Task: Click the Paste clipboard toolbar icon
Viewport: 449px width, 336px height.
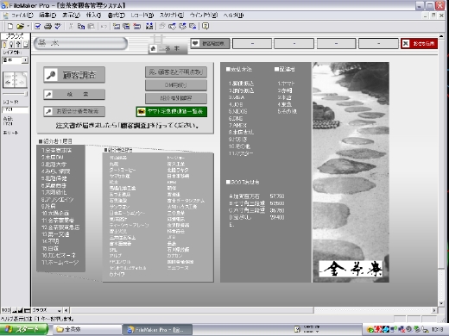Action: coord(91,27)
